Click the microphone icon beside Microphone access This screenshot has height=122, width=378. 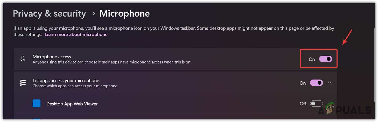pos(23,59)
